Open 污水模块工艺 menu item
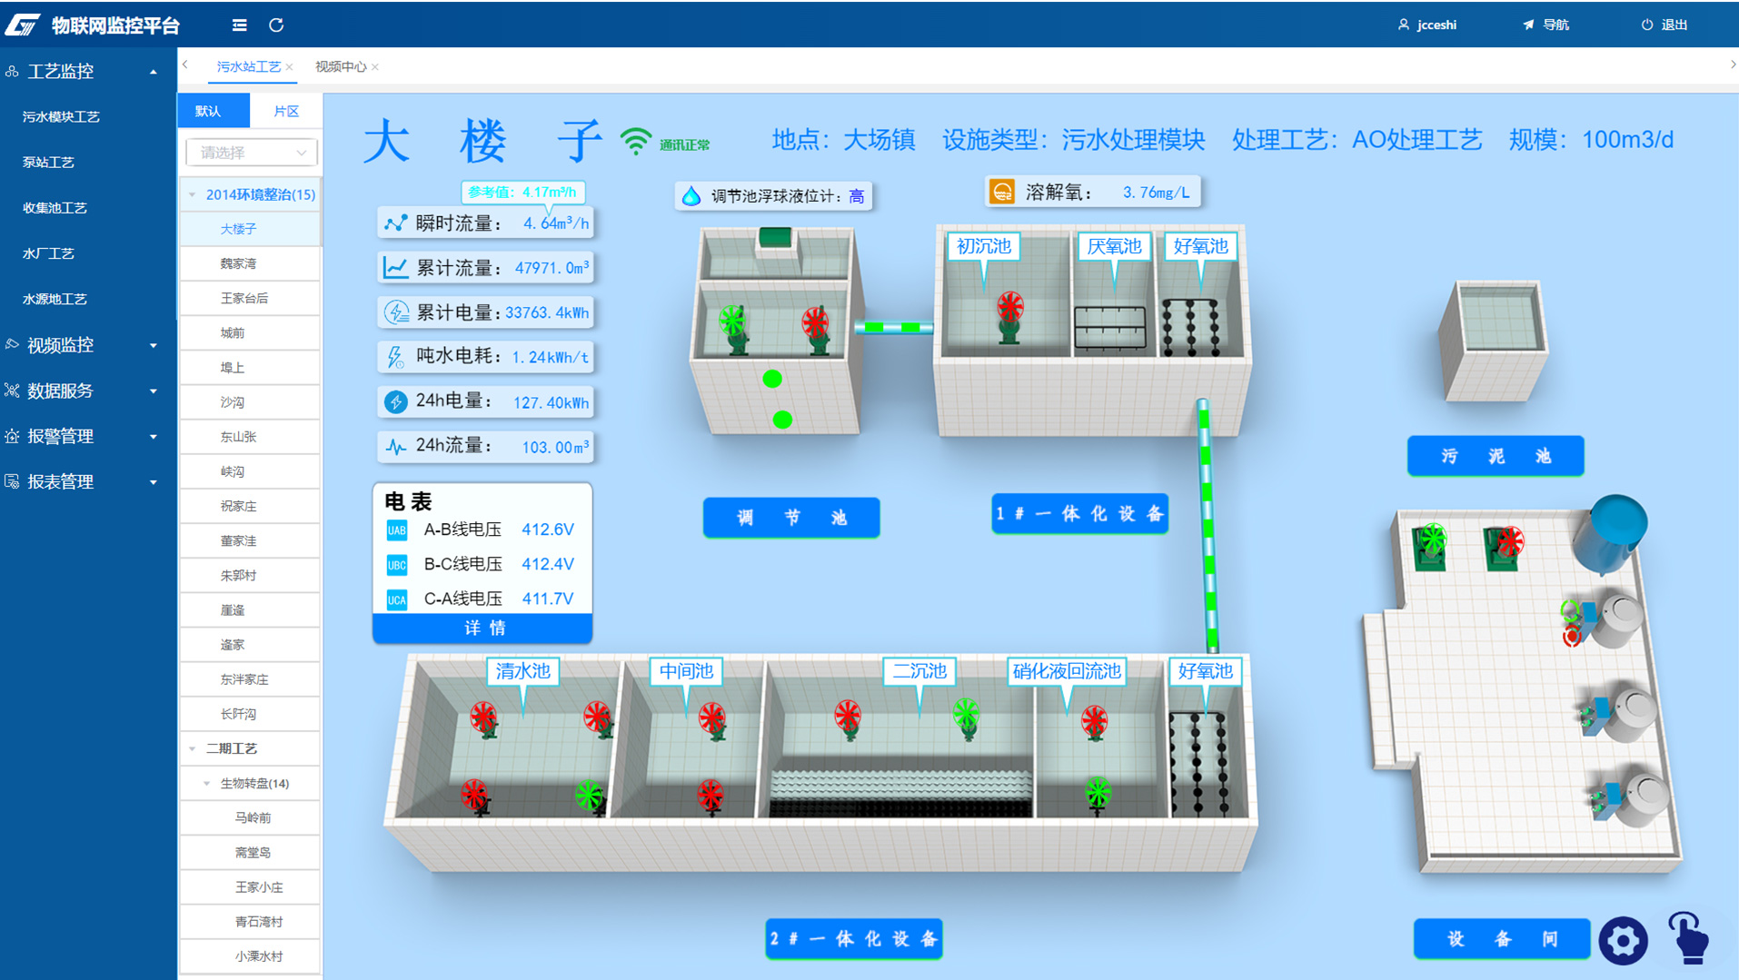 [61, 116]
